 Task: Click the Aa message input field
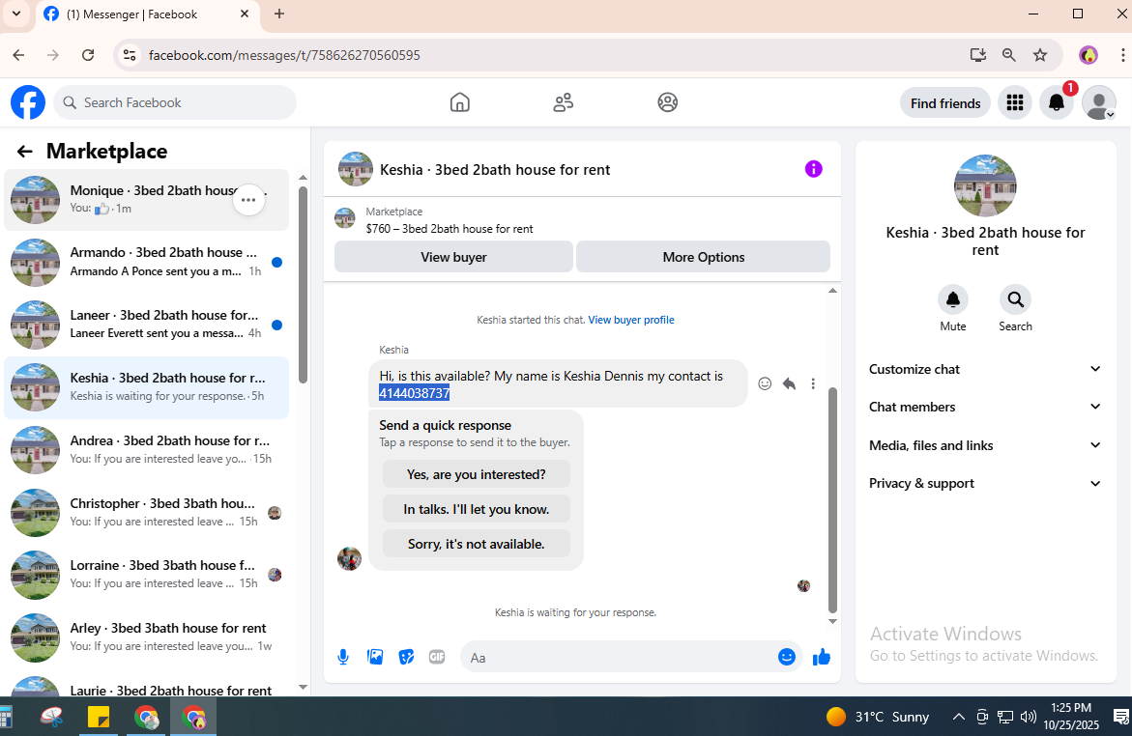(x=621, y=658)
